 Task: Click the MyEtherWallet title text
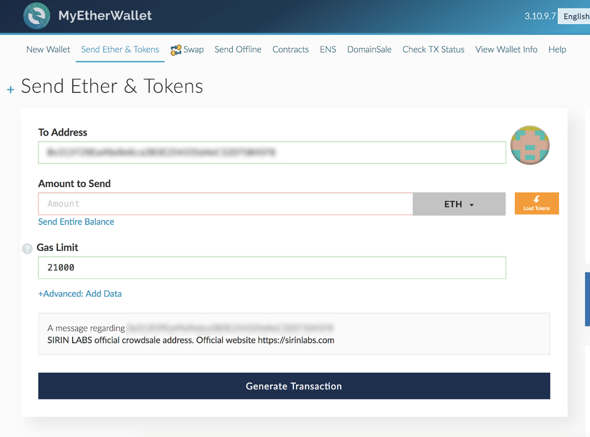(x=105, y=16)
